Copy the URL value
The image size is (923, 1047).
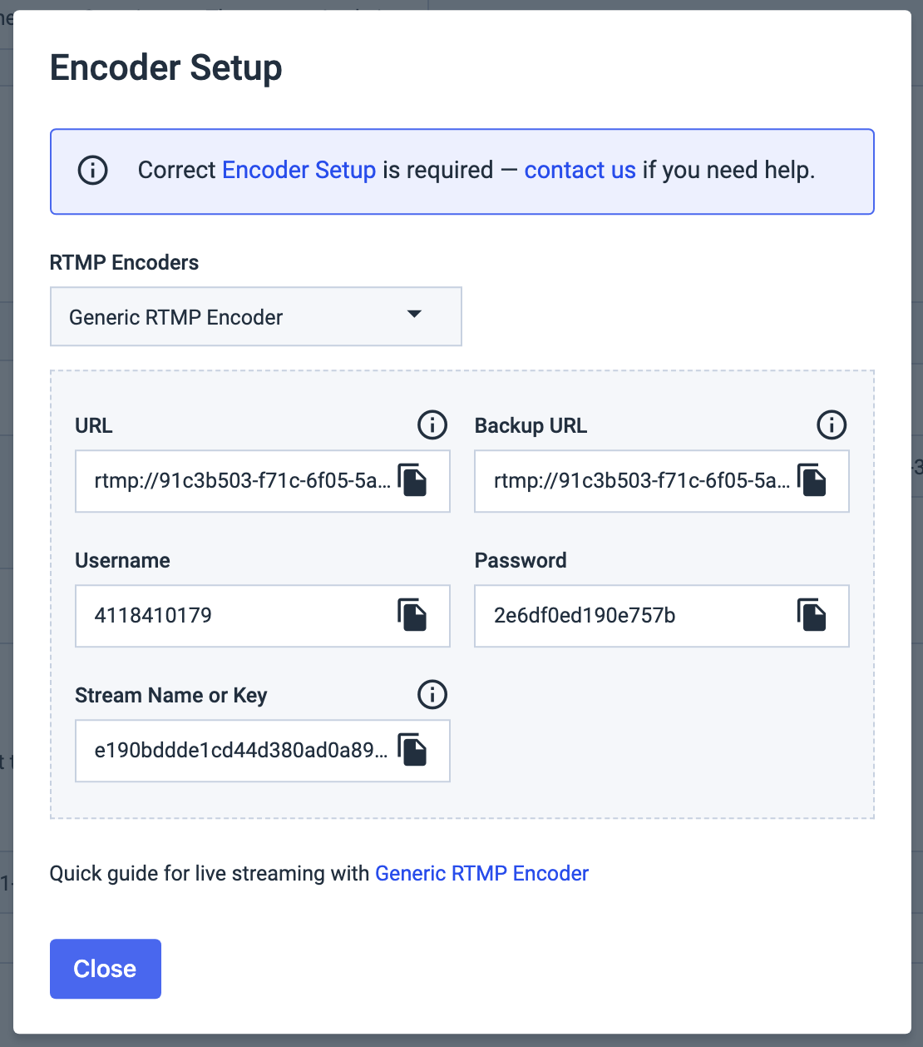pos(413,480)
